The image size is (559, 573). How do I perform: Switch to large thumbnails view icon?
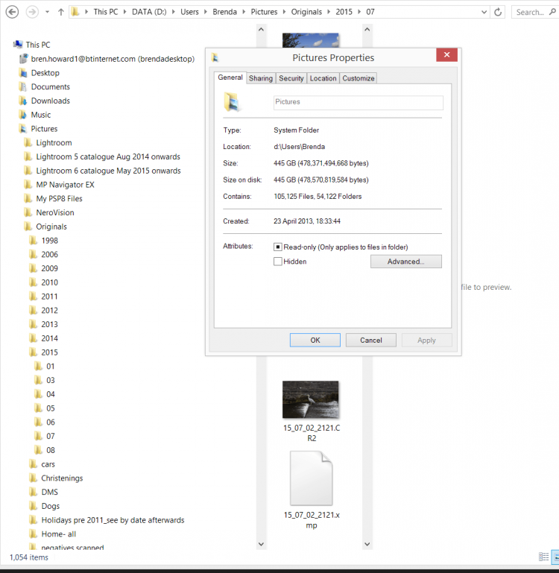pyautogui.click(x=554, y=557)
